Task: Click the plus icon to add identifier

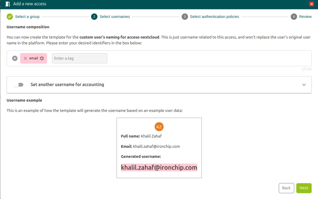Action: [x=15, y=58]
